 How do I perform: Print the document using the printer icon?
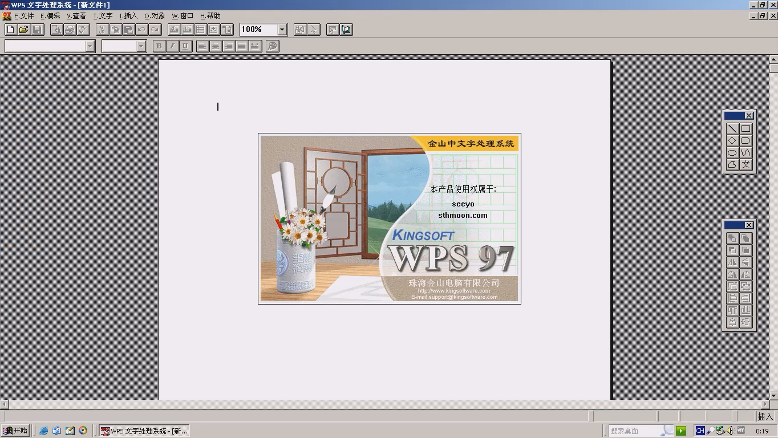70,30
